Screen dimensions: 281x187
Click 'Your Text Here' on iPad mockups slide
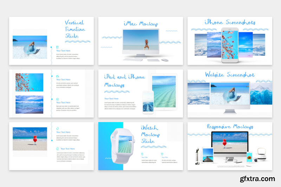click(x=111, y=99)
